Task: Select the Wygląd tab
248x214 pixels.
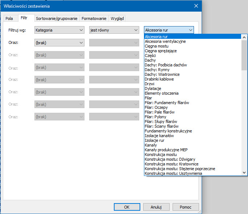Action: [x=117, y=18]
